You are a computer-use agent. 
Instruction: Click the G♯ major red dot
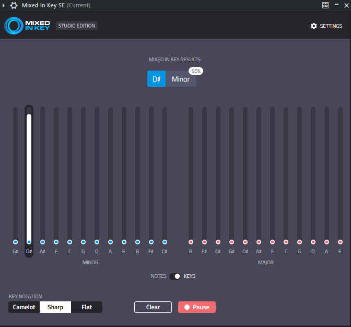pyautogui.click(x=232, y=242)
